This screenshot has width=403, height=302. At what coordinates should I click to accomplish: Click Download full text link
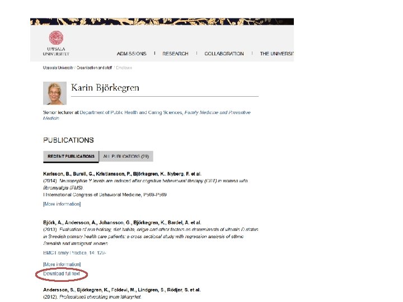(62, 273)
